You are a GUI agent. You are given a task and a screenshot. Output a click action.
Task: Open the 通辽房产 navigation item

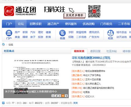(53, 24)
